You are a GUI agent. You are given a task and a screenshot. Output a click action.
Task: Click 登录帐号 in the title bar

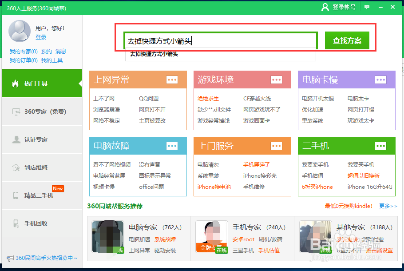[x=344, y=7]
